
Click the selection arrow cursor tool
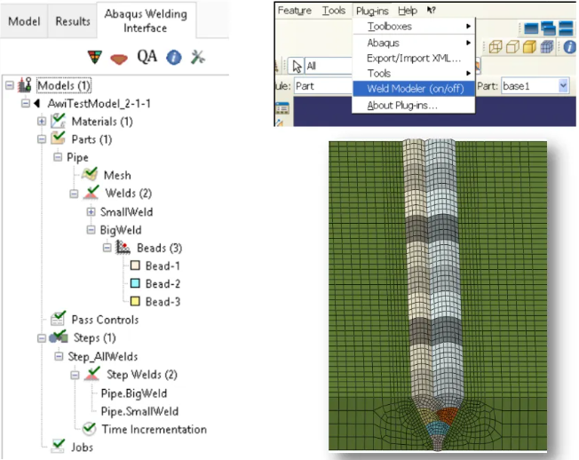(x=297, y=66)
